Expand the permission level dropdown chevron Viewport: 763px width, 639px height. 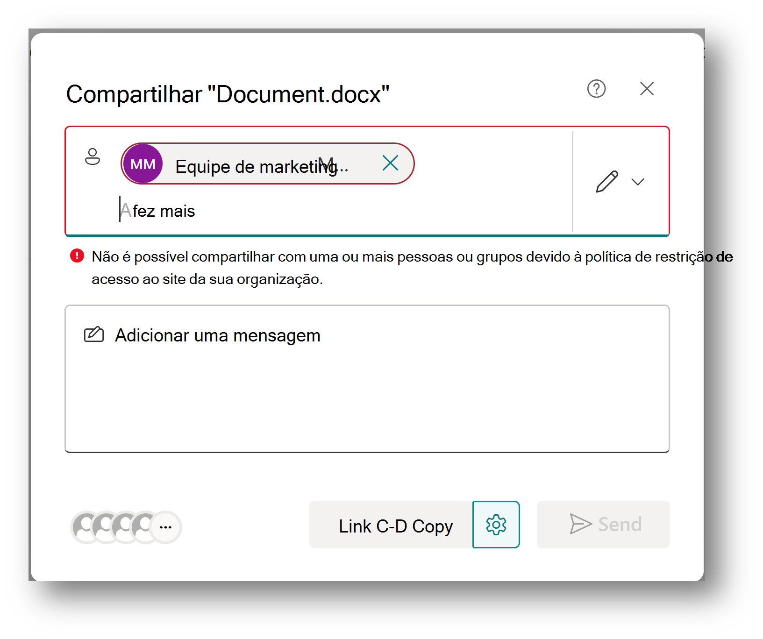[638, 182]
